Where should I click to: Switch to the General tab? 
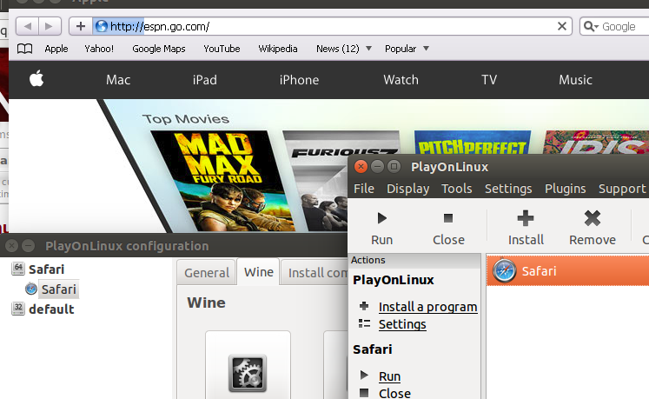(x=207, y=273)
